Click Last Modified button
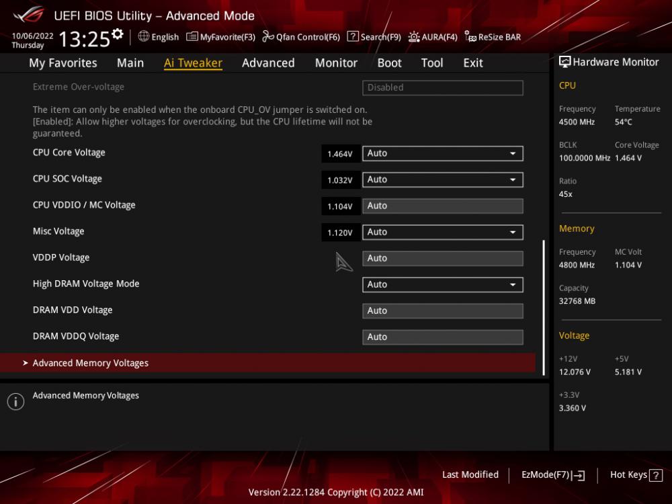672x504 pixels. (470, 474)
